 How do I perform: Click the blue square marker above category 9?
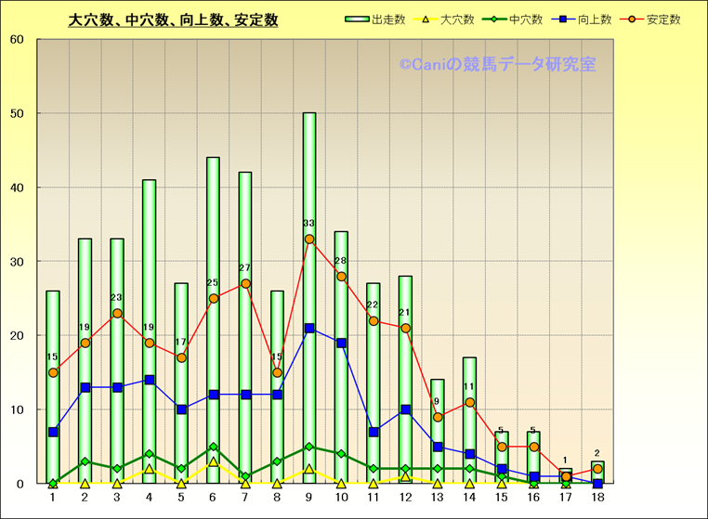309,329
